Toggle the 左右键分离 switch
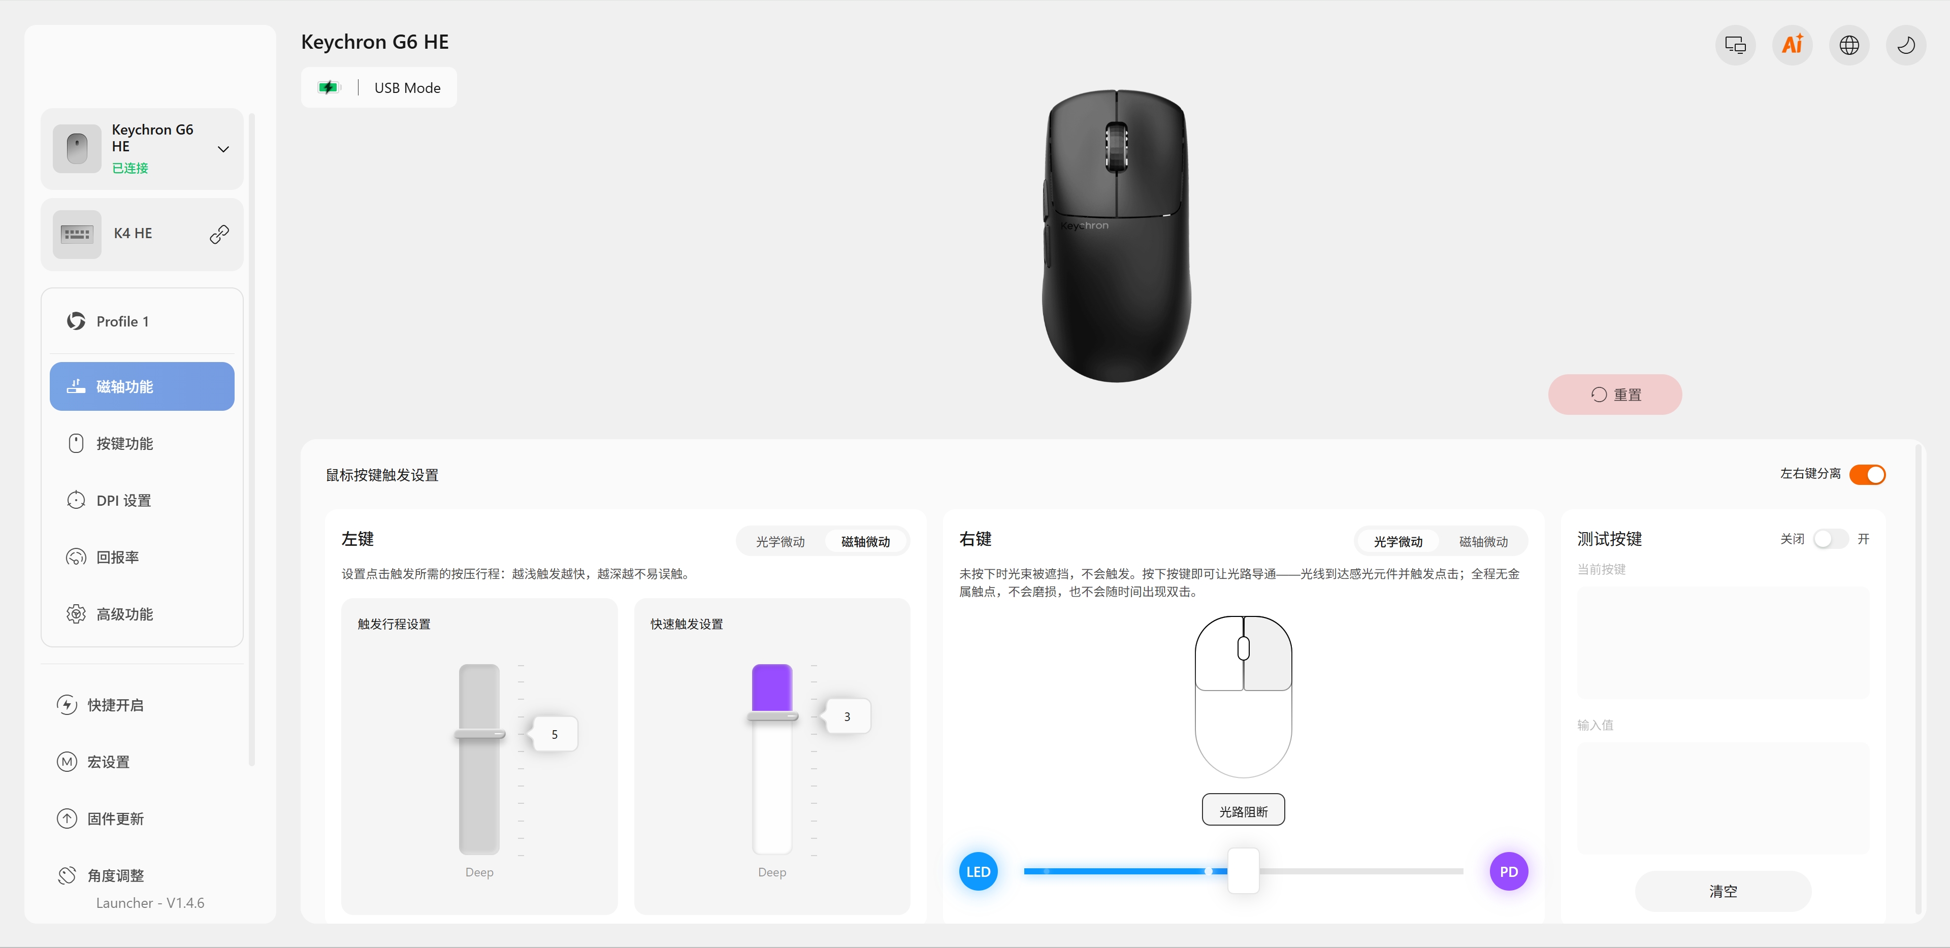This screenshot has height=948, width=1950. pos(1867,475)
